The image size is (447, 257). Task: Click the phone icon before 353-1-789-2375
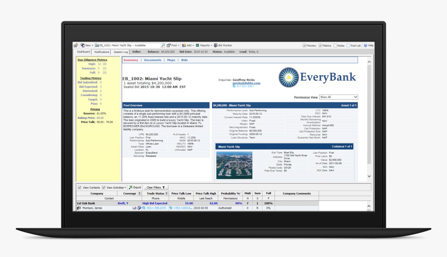pos(143,208)
